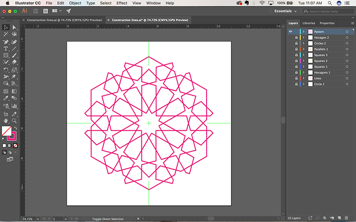Pick the Eyedropper tool
Screen dimensions: 356x222
pos(5,98)
